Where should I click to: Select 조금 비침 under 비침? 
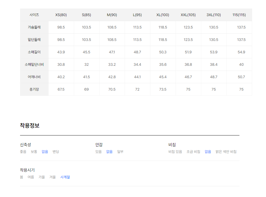(x=193, y=152)
